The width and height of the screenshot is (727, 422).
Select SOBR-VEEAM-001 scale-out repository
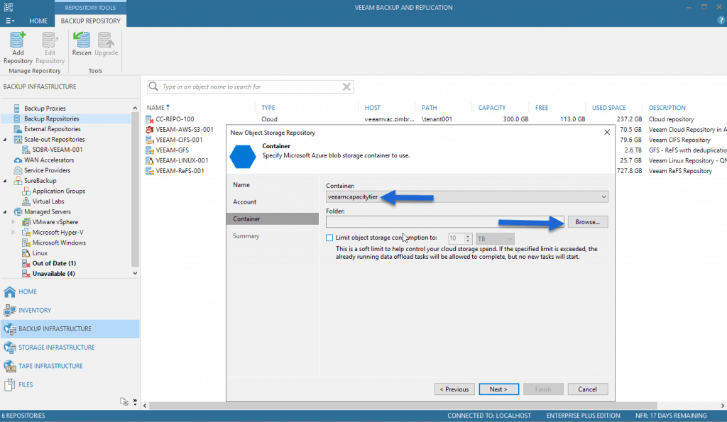[58, 150]
